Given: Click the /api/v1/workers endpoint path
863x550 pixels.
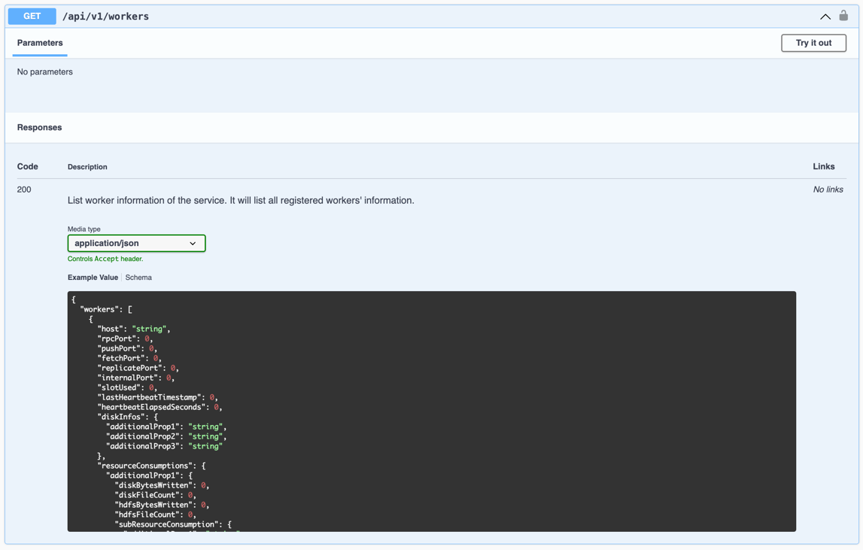Looking at the screenshot, I should coord(105,17).
